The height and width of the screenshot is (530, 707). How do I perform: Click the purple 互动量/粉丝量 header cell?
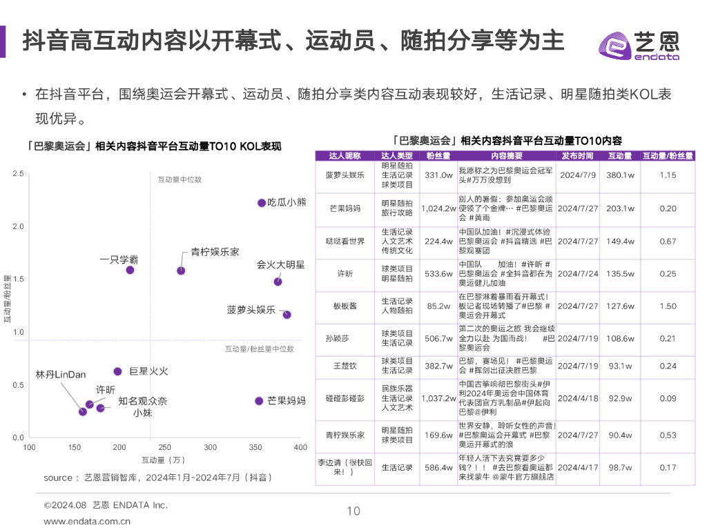pos(667,155)
